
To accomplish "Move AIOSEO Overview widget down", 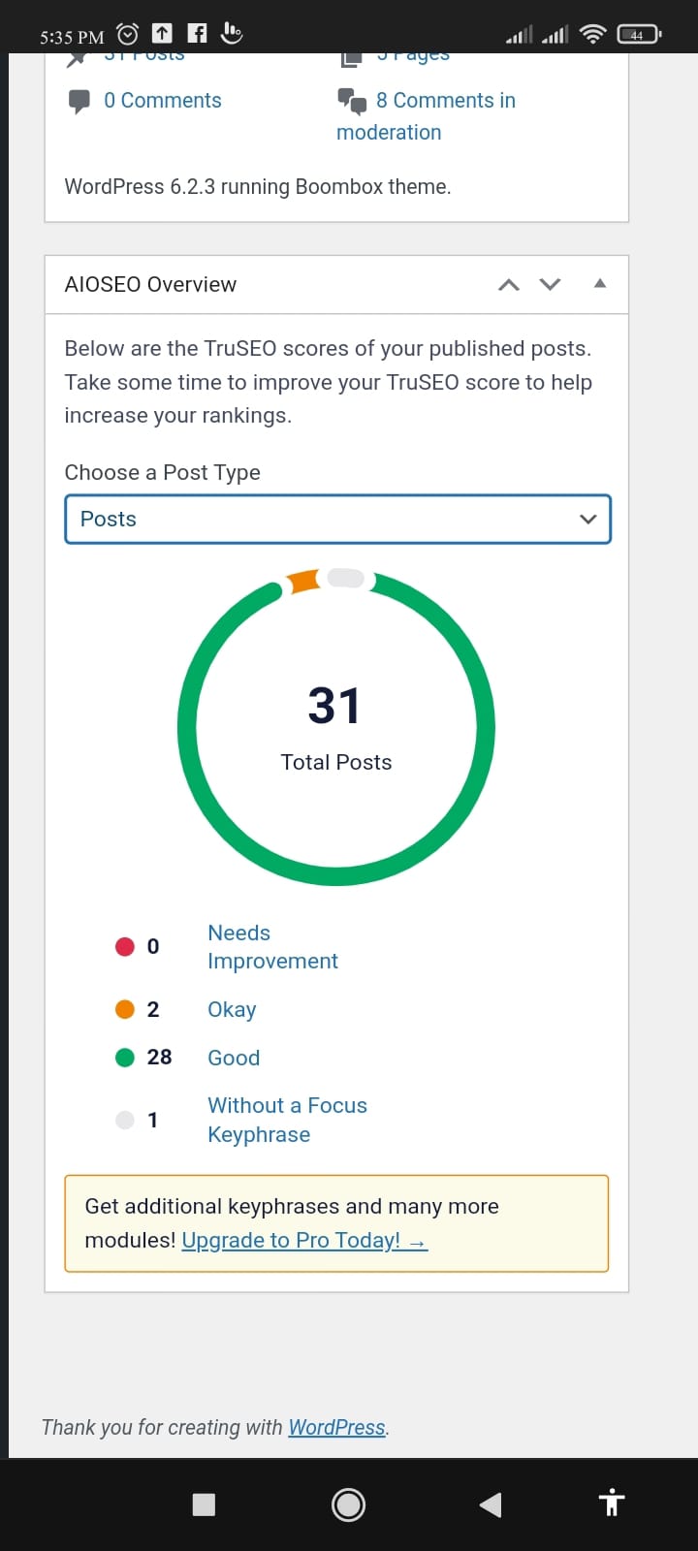I will coord(550,284).
